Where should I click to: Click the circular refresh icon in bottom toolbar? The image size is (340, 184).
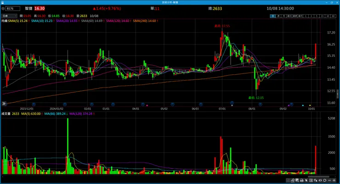pos(324,180)
